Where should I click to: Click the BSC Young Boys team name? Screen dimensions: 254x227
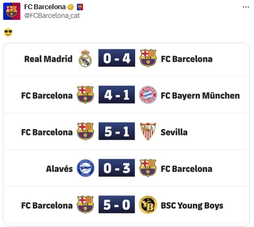pyautogui.click(x=192, y=206)
